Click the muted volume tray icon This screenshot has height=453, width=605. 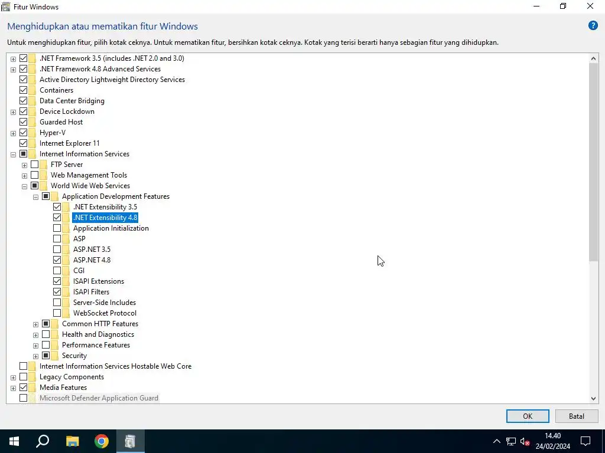(525, 441)
